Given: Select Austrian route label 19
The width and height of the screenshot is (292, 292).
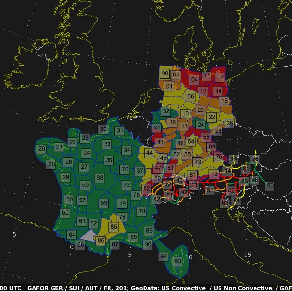Looking at the screenshot, I should (x=233, y=160).
